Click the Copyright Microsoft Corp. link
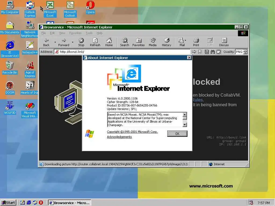Screen dimensions: 275x206 click(x=132, y=132)
